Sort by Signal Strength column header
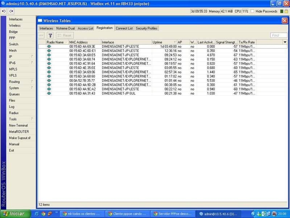The height and width of the screenshot is (218, 290). pos(227,42)
